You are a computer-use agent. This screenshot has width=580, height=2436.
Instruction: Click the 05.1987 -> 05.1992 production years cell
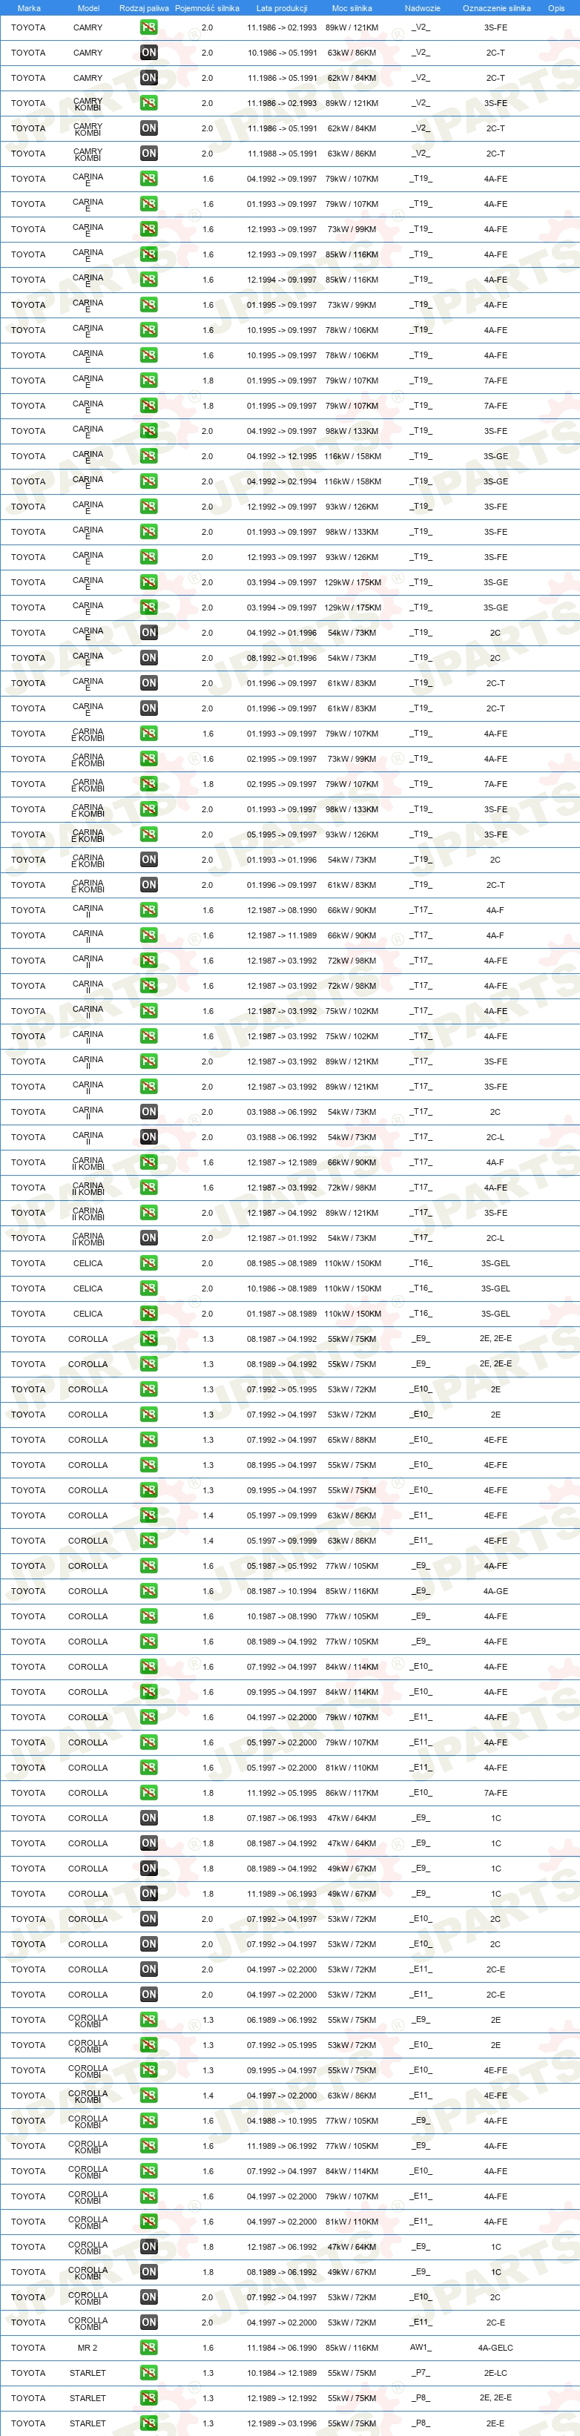point(282,1566)
